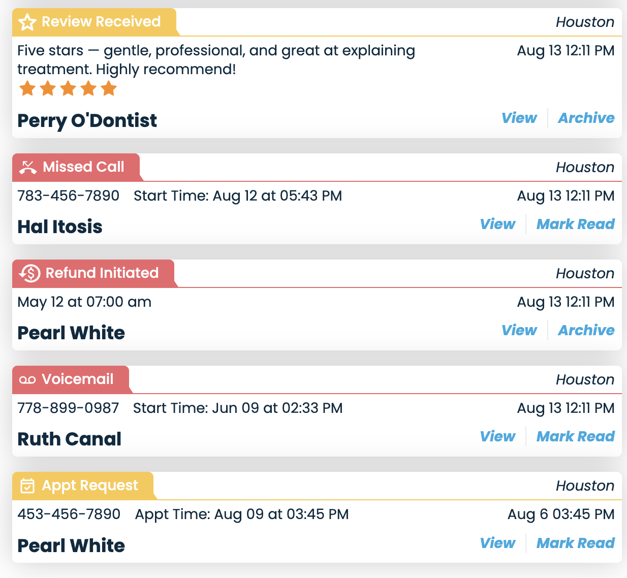Click the first orange rating star

[x=27, y=88]
